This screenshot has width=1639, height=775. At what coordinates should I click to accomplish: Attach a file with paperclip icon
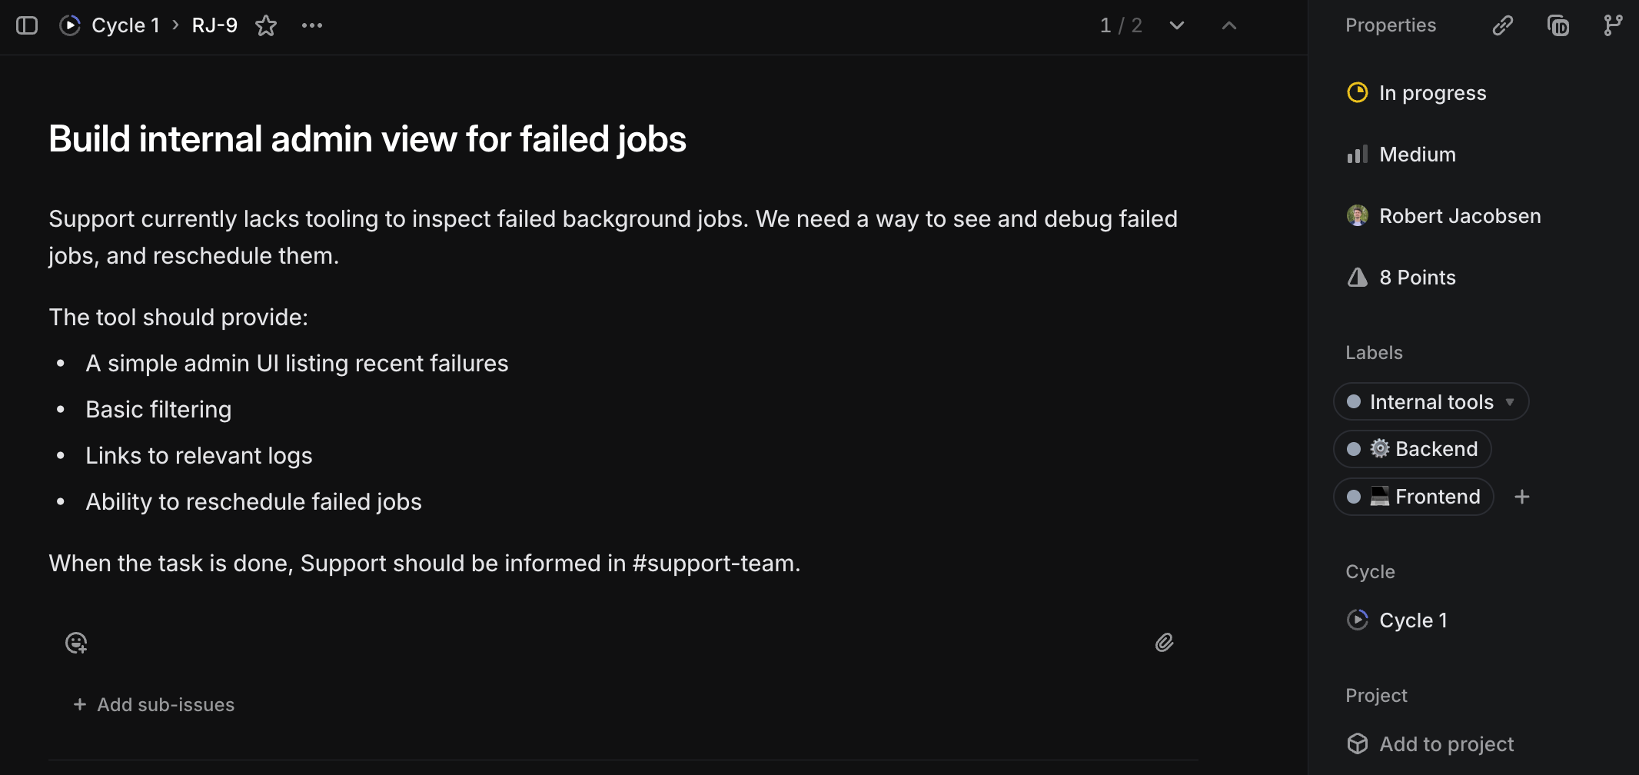(1164, 643)
